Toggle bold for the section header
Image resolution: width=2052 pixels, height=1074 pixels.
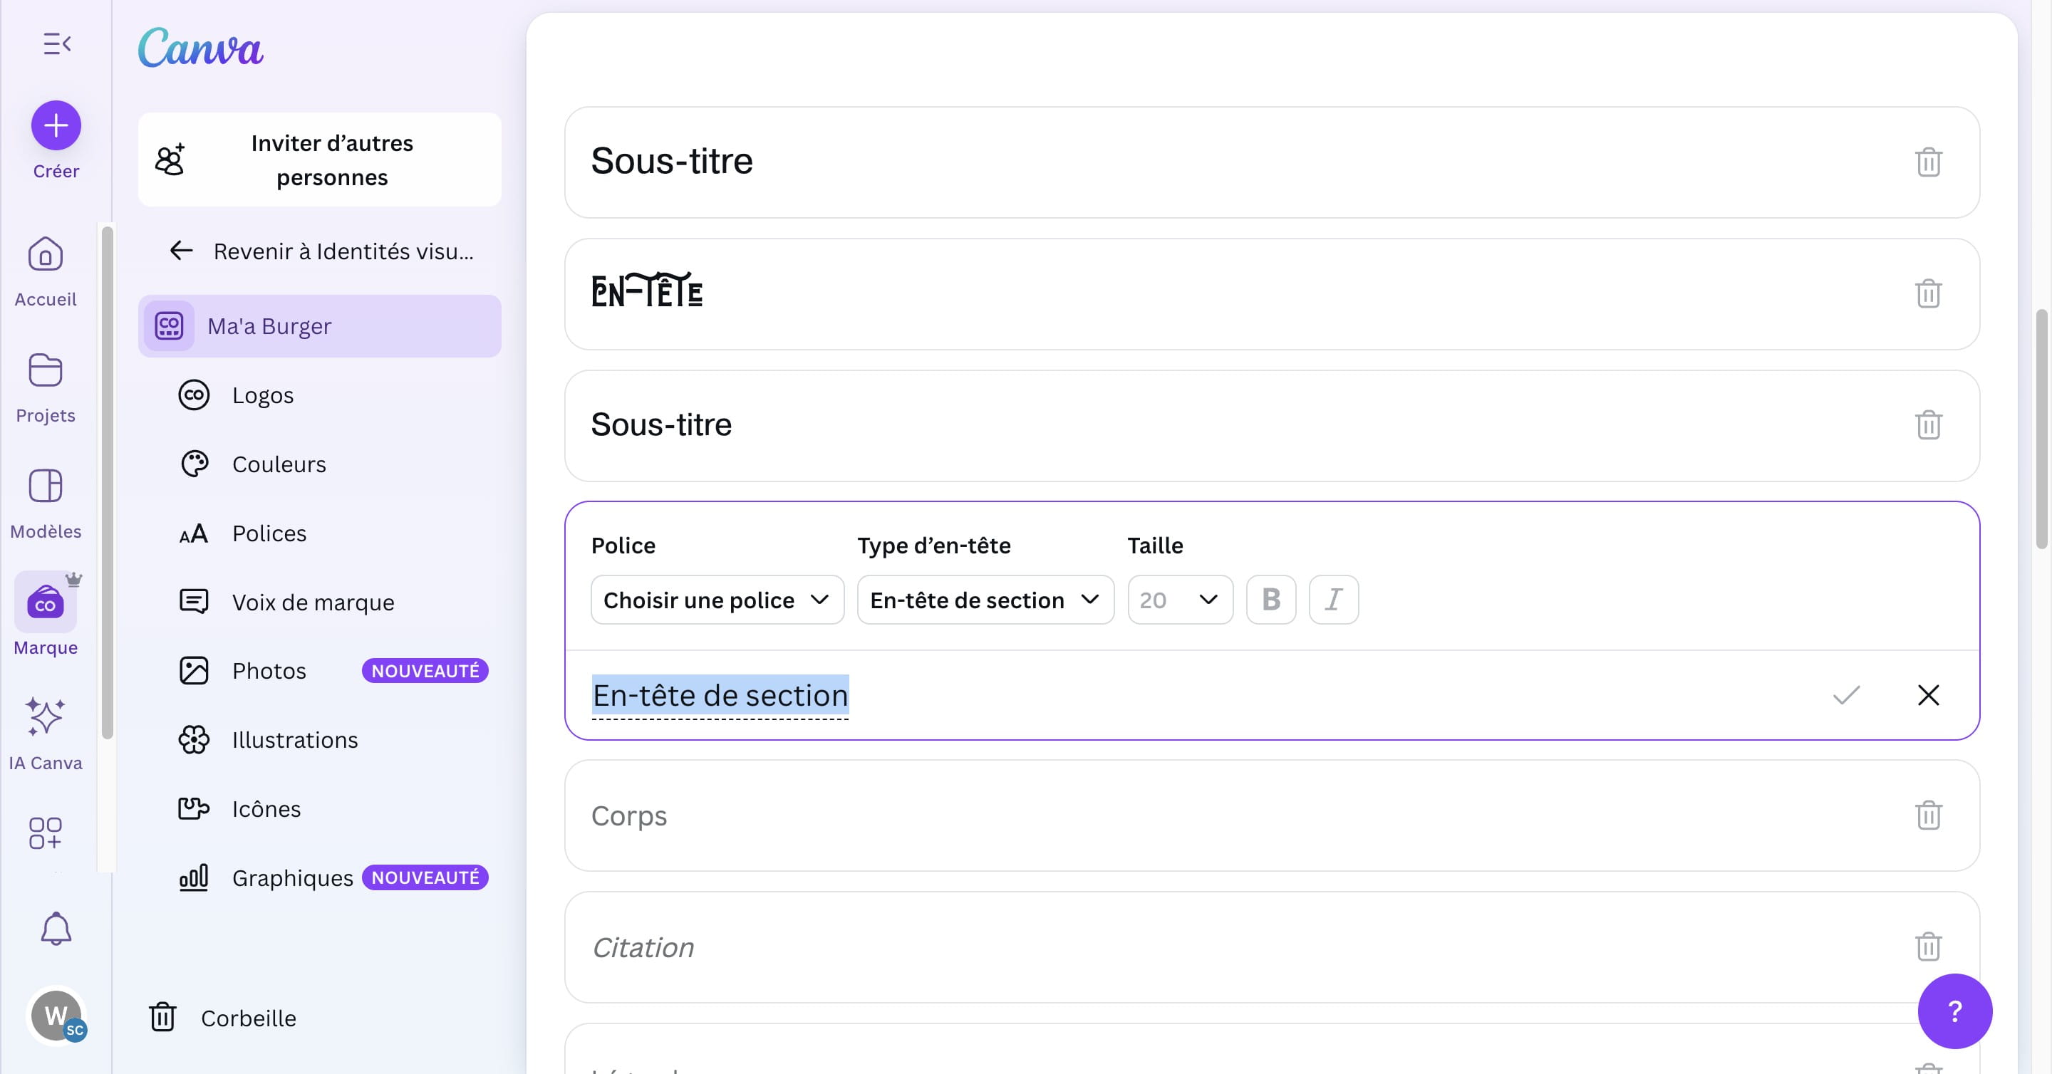1270,600
